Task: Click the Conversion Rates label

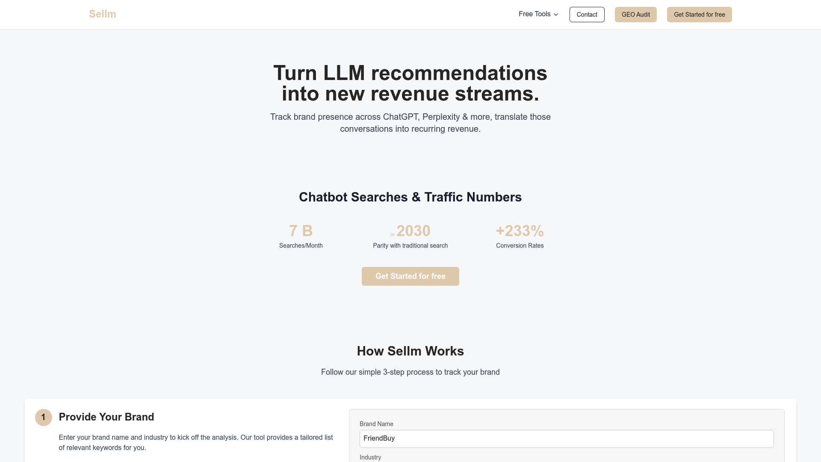Action: click(520, 246)
